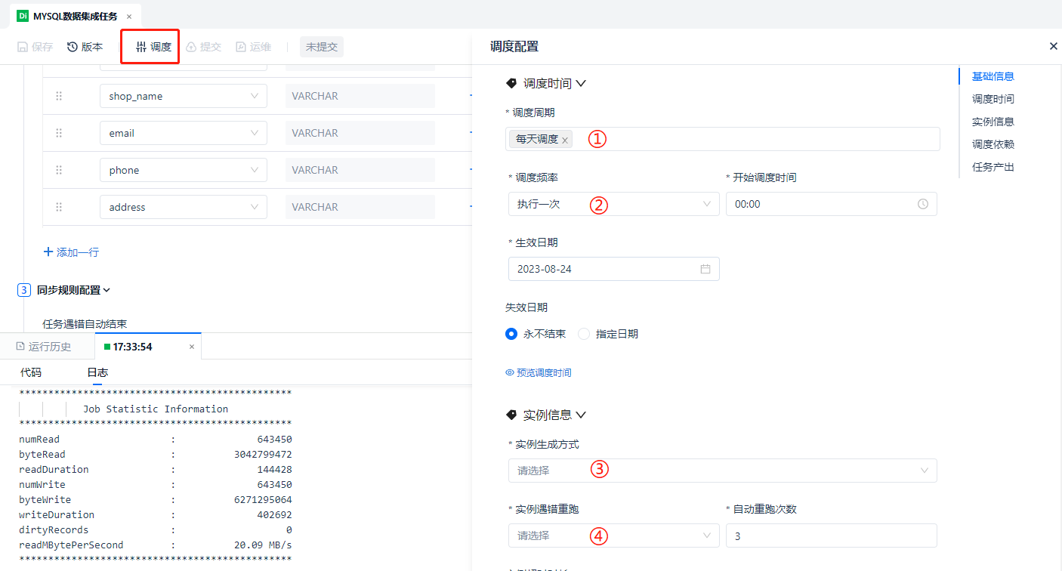
Task: Open the 版本 version history icon
Action: 73,47
